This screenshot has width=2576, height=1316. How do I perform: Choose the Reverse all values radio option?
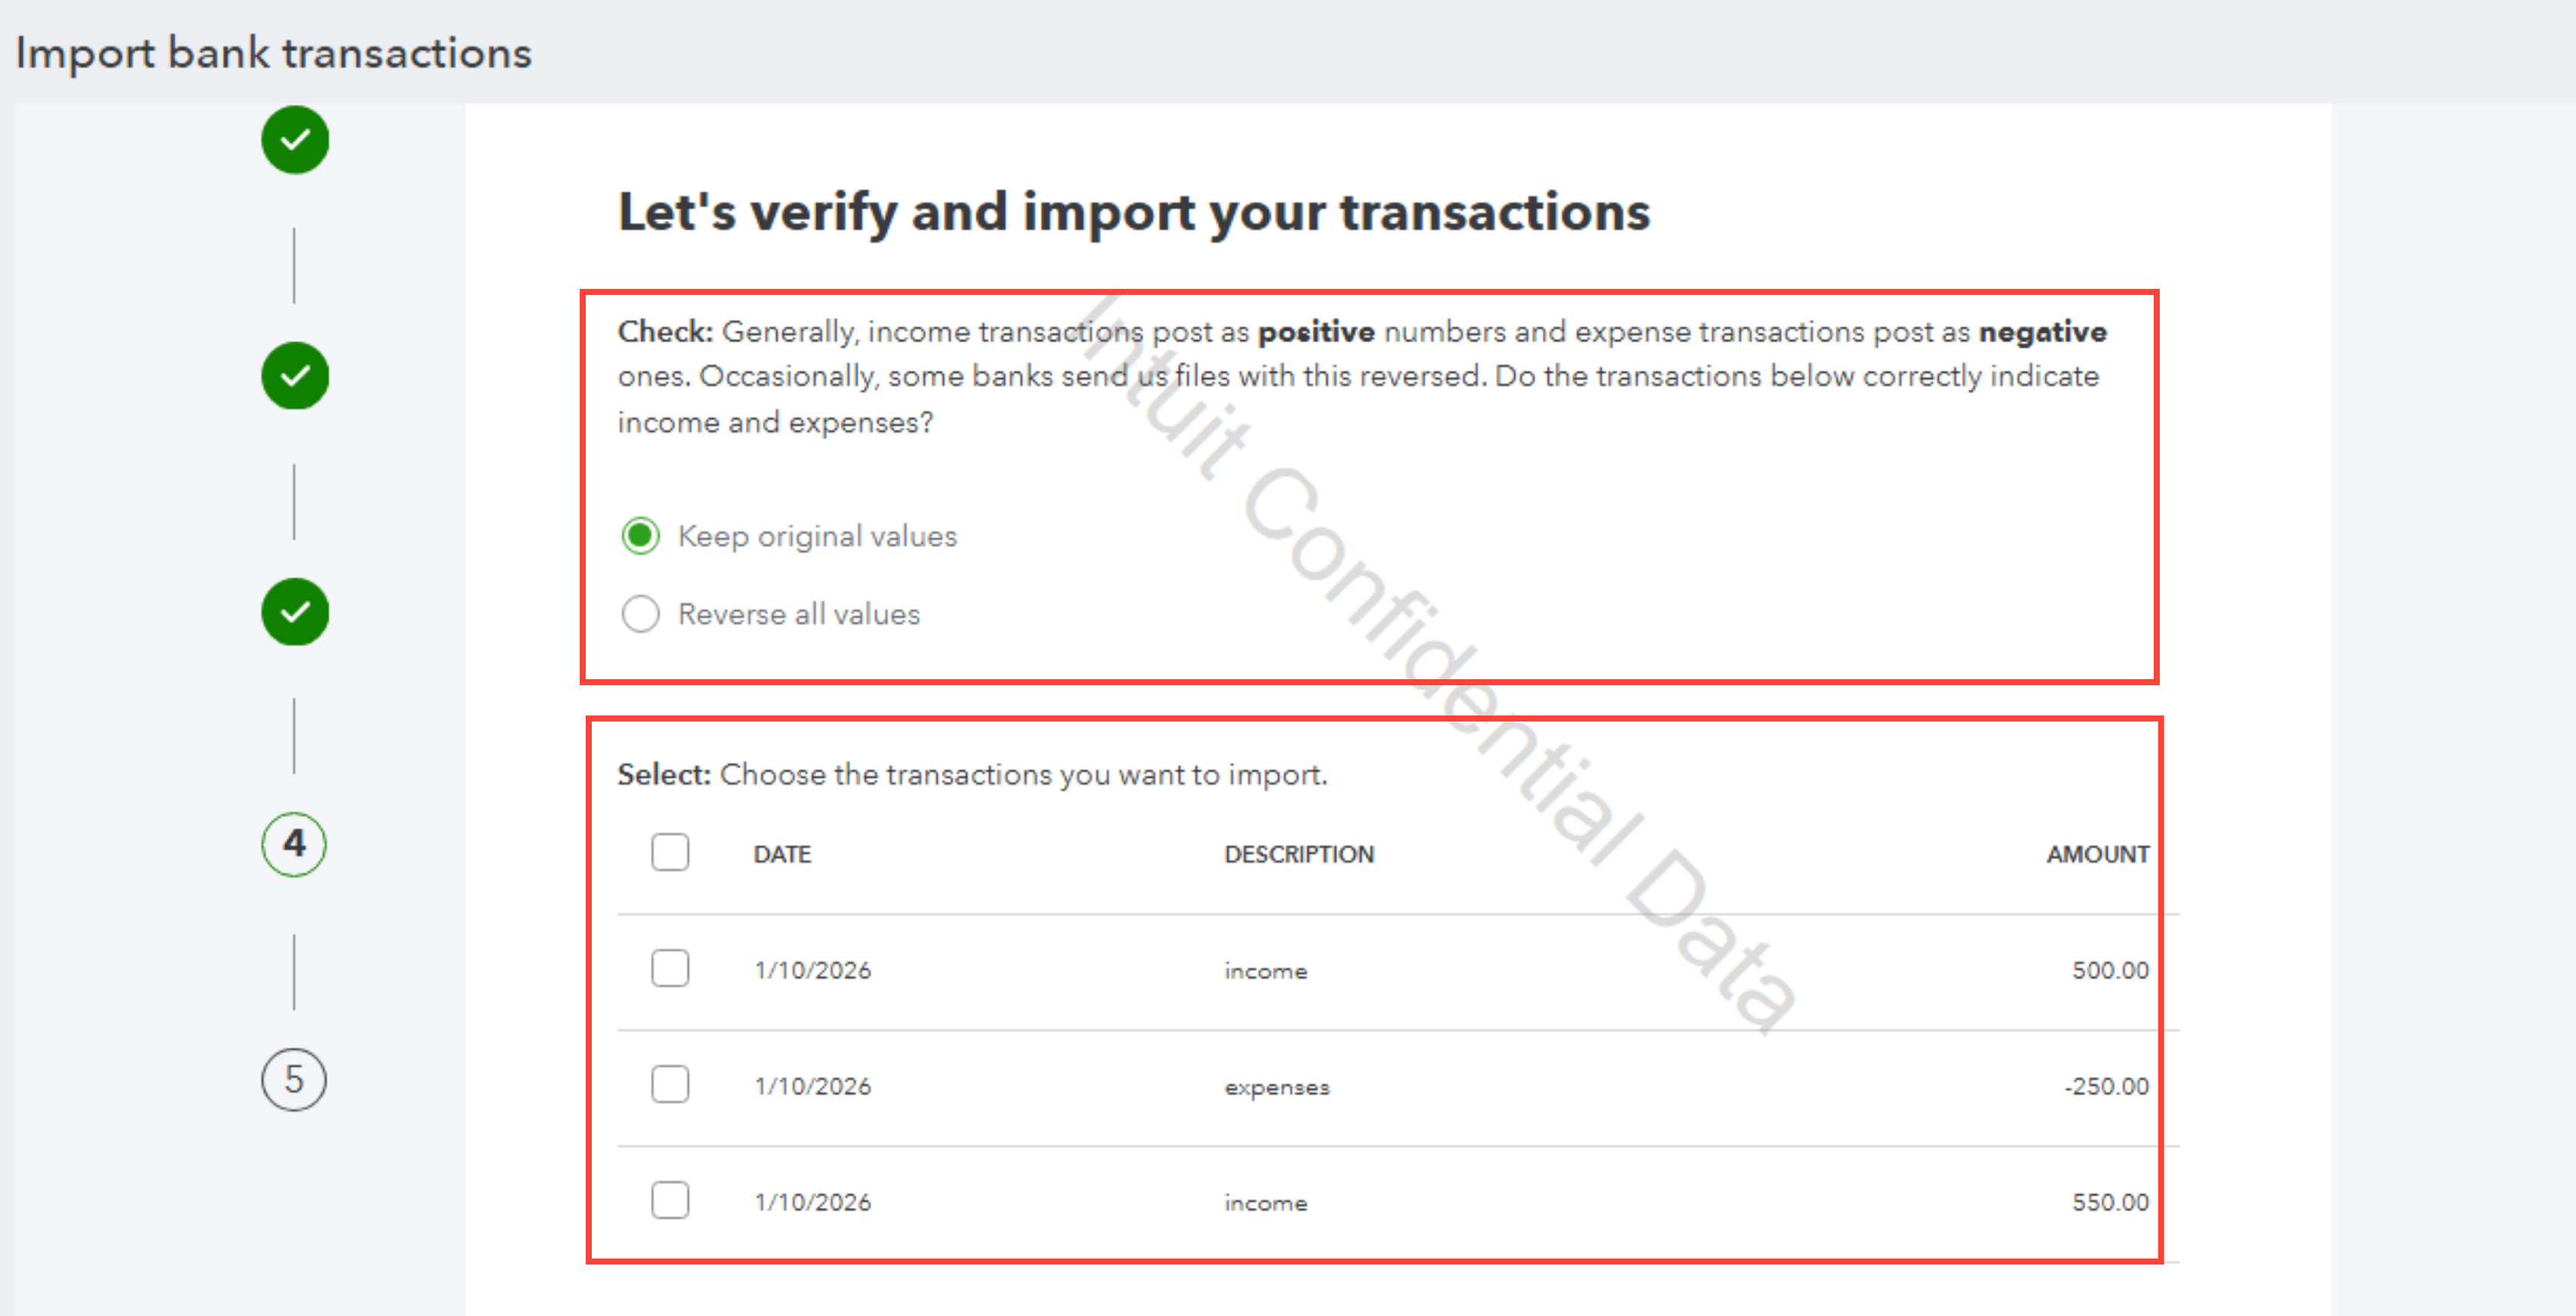[x=641, y=613]
